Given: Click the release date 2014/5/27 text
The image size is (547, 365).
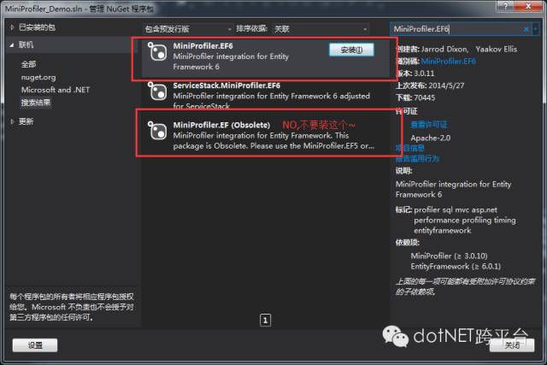Looking at the screenshot, I should (x=446, y=85).
